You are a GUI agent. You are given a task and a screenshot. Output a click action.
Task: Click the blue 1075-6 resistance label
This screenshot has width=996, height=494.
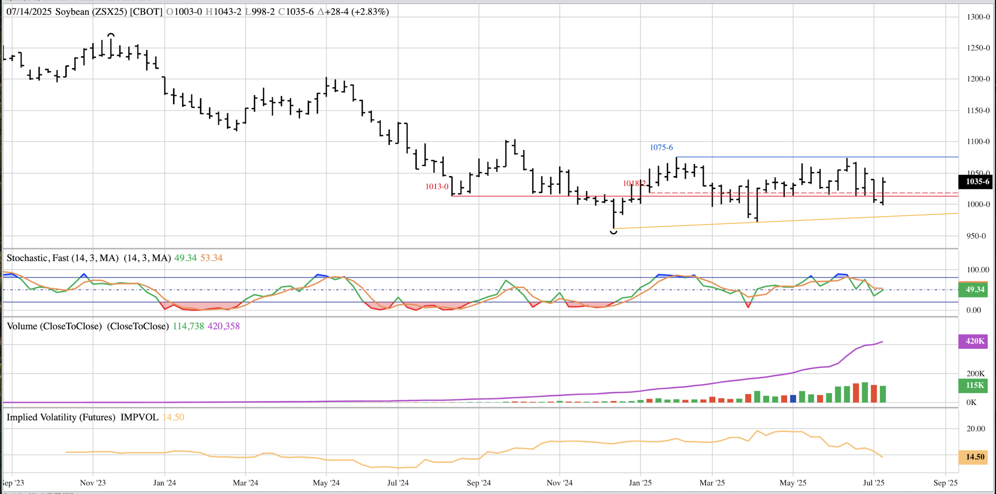coord(661,148)
